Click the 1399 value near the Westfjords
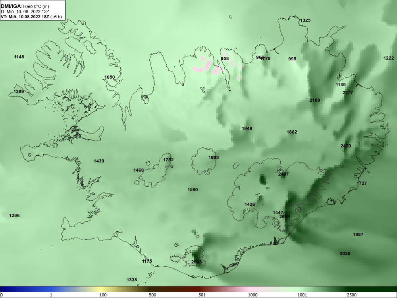This screenshot has width=397, height=298. (x=19, y=91)
